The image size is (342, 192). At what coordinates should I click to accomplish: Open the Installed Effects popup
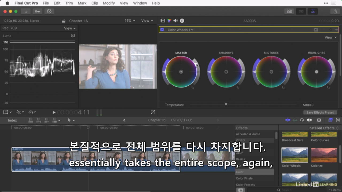323,128
